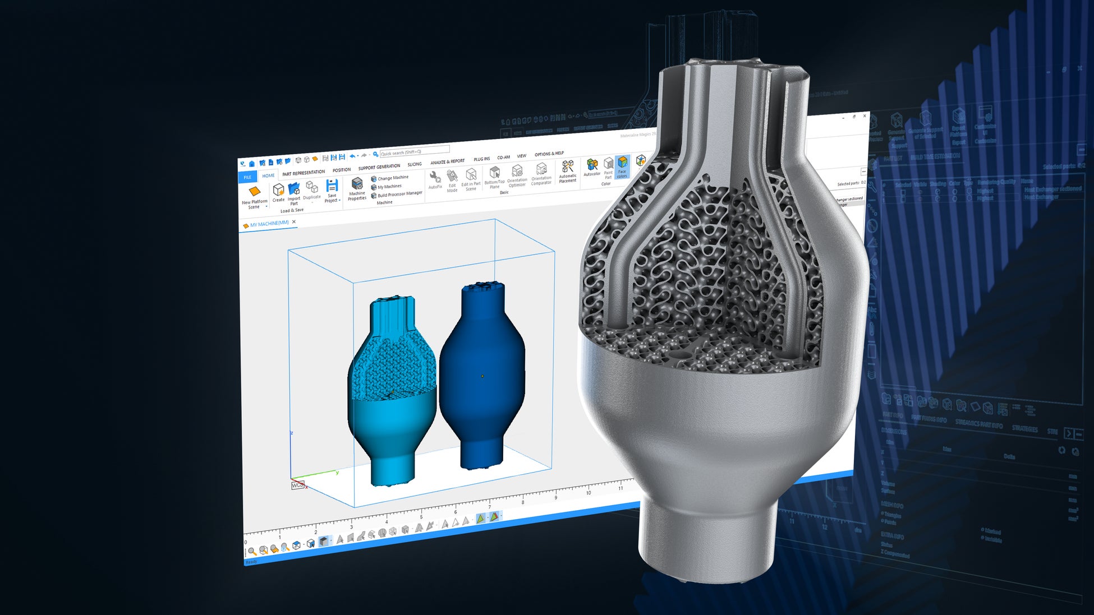Click the Autocolor icon
Viewport: 1094px width, 615px height.
pyautogui.click(x=592, y=164)
